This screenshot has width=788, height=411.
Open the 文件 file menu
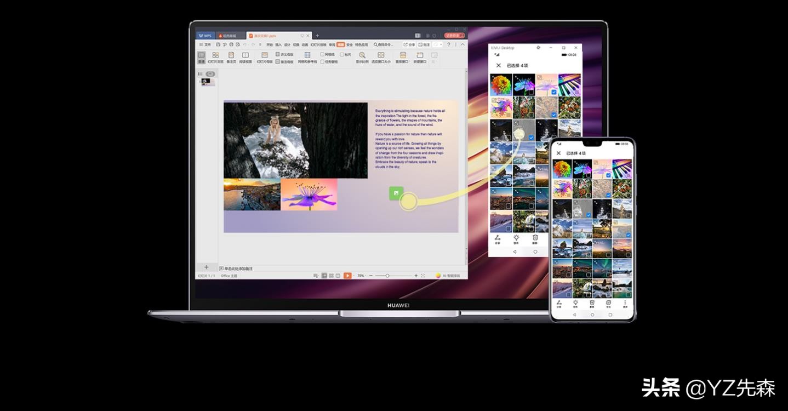[205, 44]
